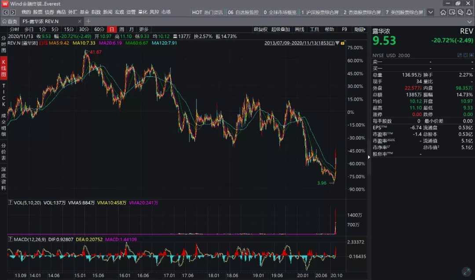Click the expand icon at bottom-right corner
This screenshot has width=475, height=280.
pyautogui.click(x=466, y=271)
